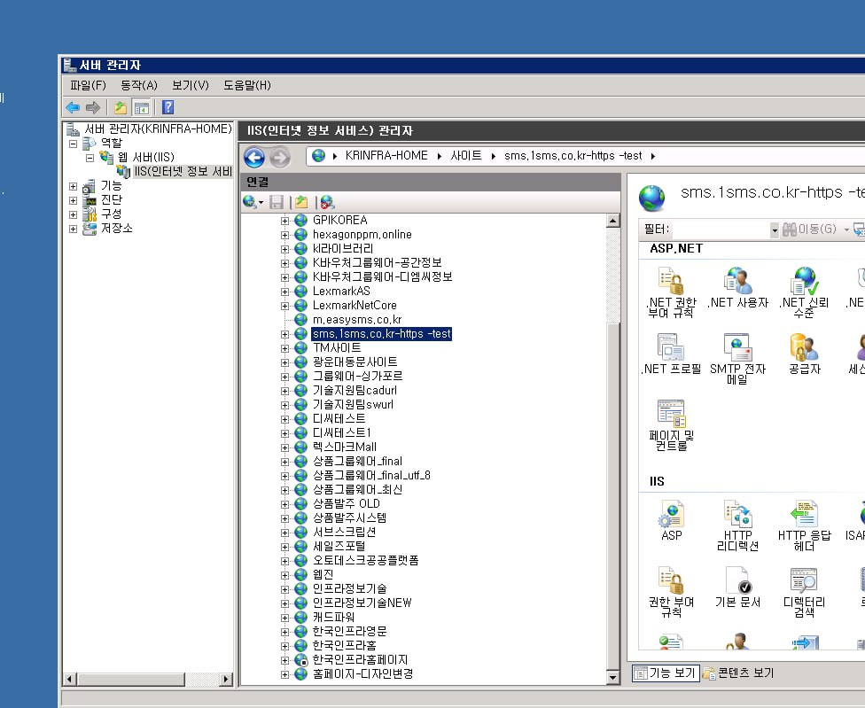Viewport: 865px width, 708px height.
Task: Open the .NET 권한 부여 규칙 icon
Action: coord(671,282)
